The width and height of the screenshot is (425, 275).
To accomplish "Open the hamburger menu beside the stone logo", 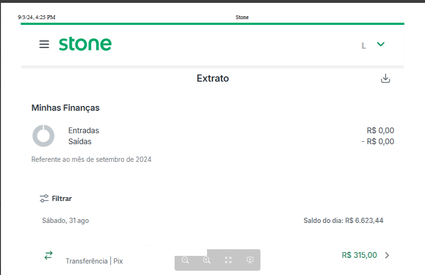I will (44, 44).
